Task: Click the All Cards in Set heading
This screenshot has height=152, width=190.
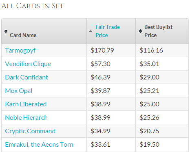Action: (33, 6)
